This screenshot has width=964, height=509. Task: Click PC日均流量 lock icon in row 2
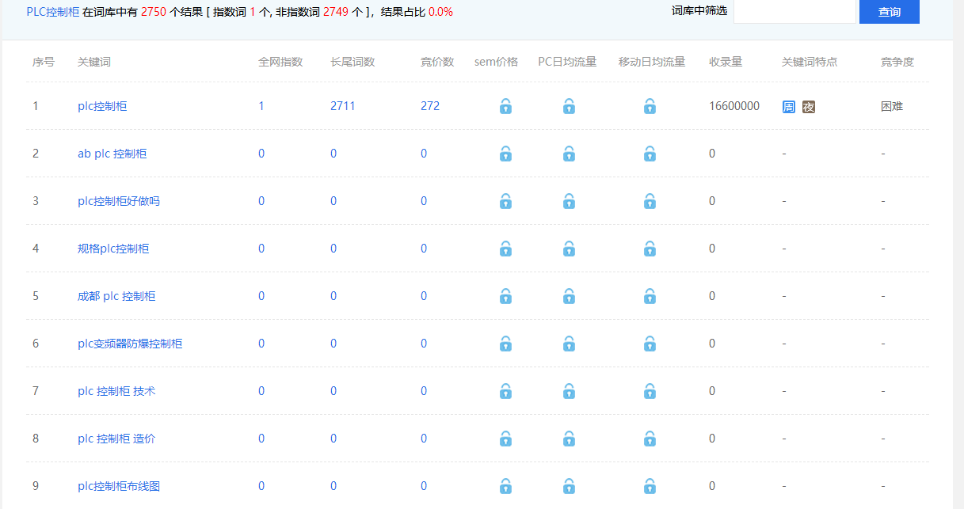coord(569,154)
